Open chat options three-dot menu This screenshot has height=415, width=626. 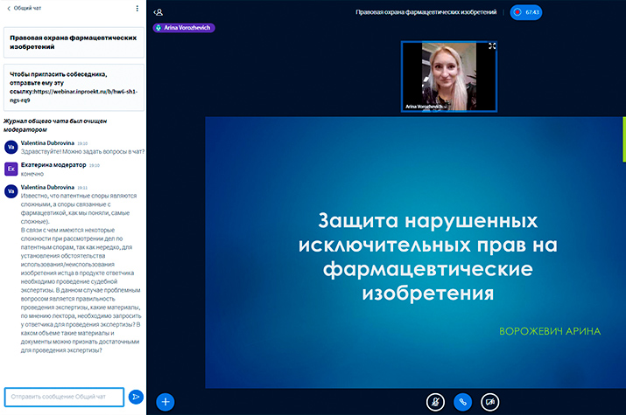(137, 9)
